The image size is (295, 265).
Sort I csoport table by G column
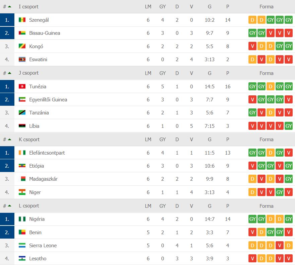coord(210,7)
